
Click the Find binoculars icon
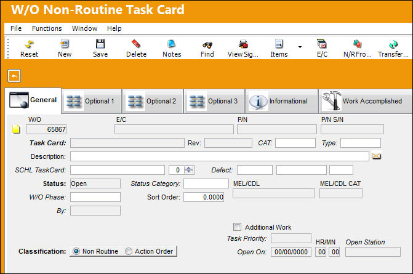(x=207, y=45)
